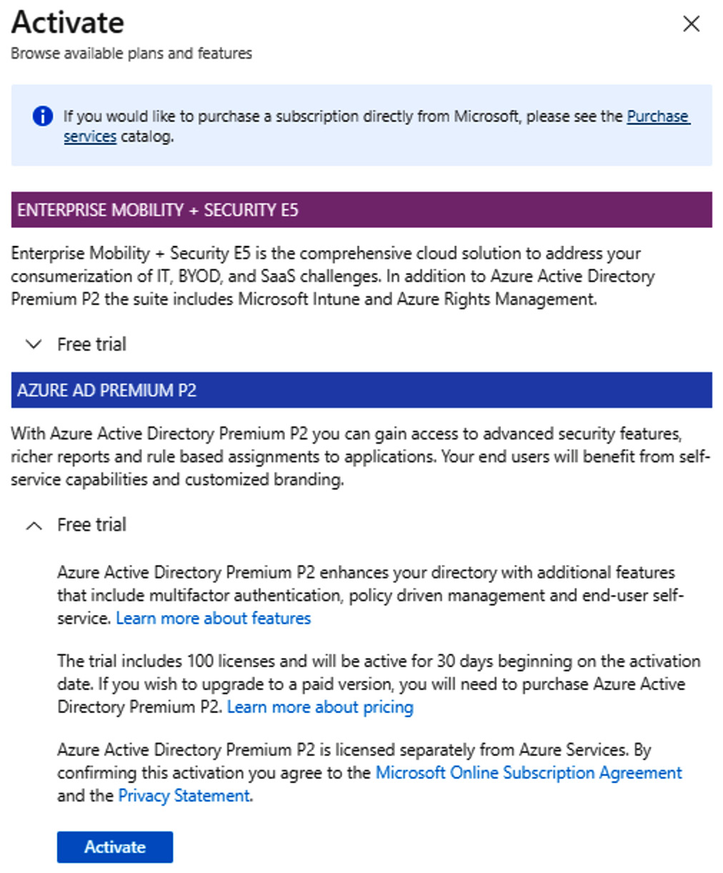Click the paragraph about trial including 100 licenses

pyautogui.click(x=379, y=684)
